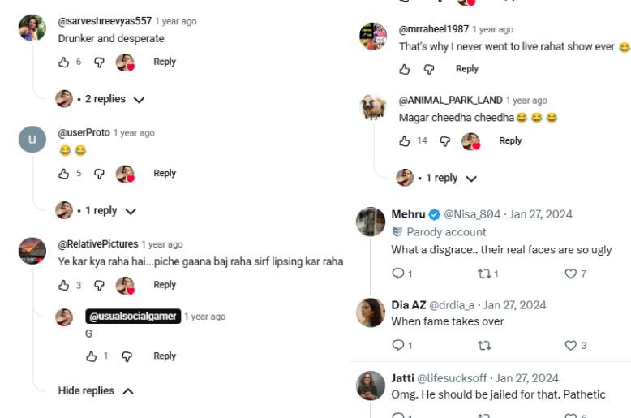Reply to @mrraheel1987 comment
Viewport: 631px width, 418px height.
tap(467, 69)
